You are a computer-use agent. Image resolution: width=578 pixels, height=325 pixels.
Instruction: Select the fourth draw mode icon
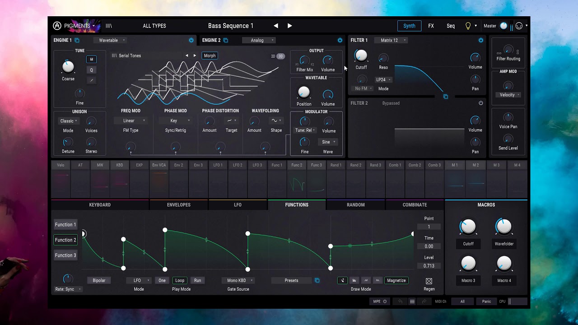378,280
